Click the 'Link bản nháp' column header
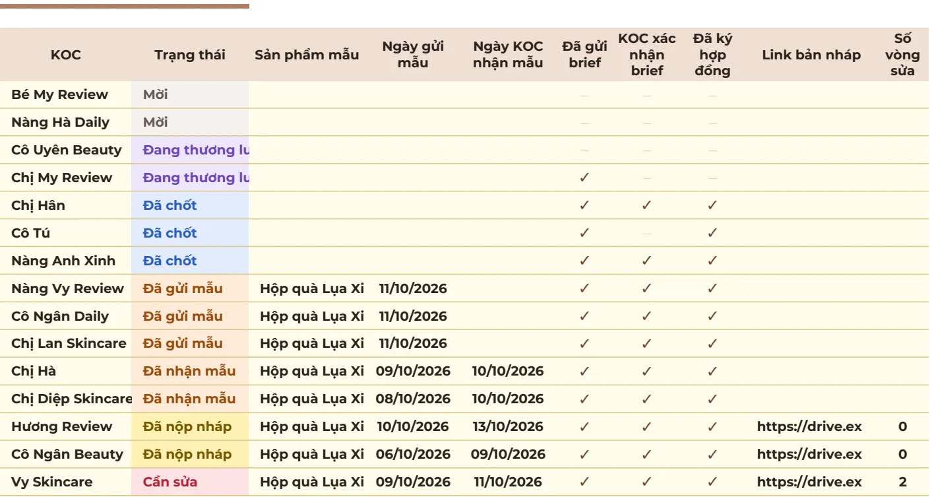 811,55
